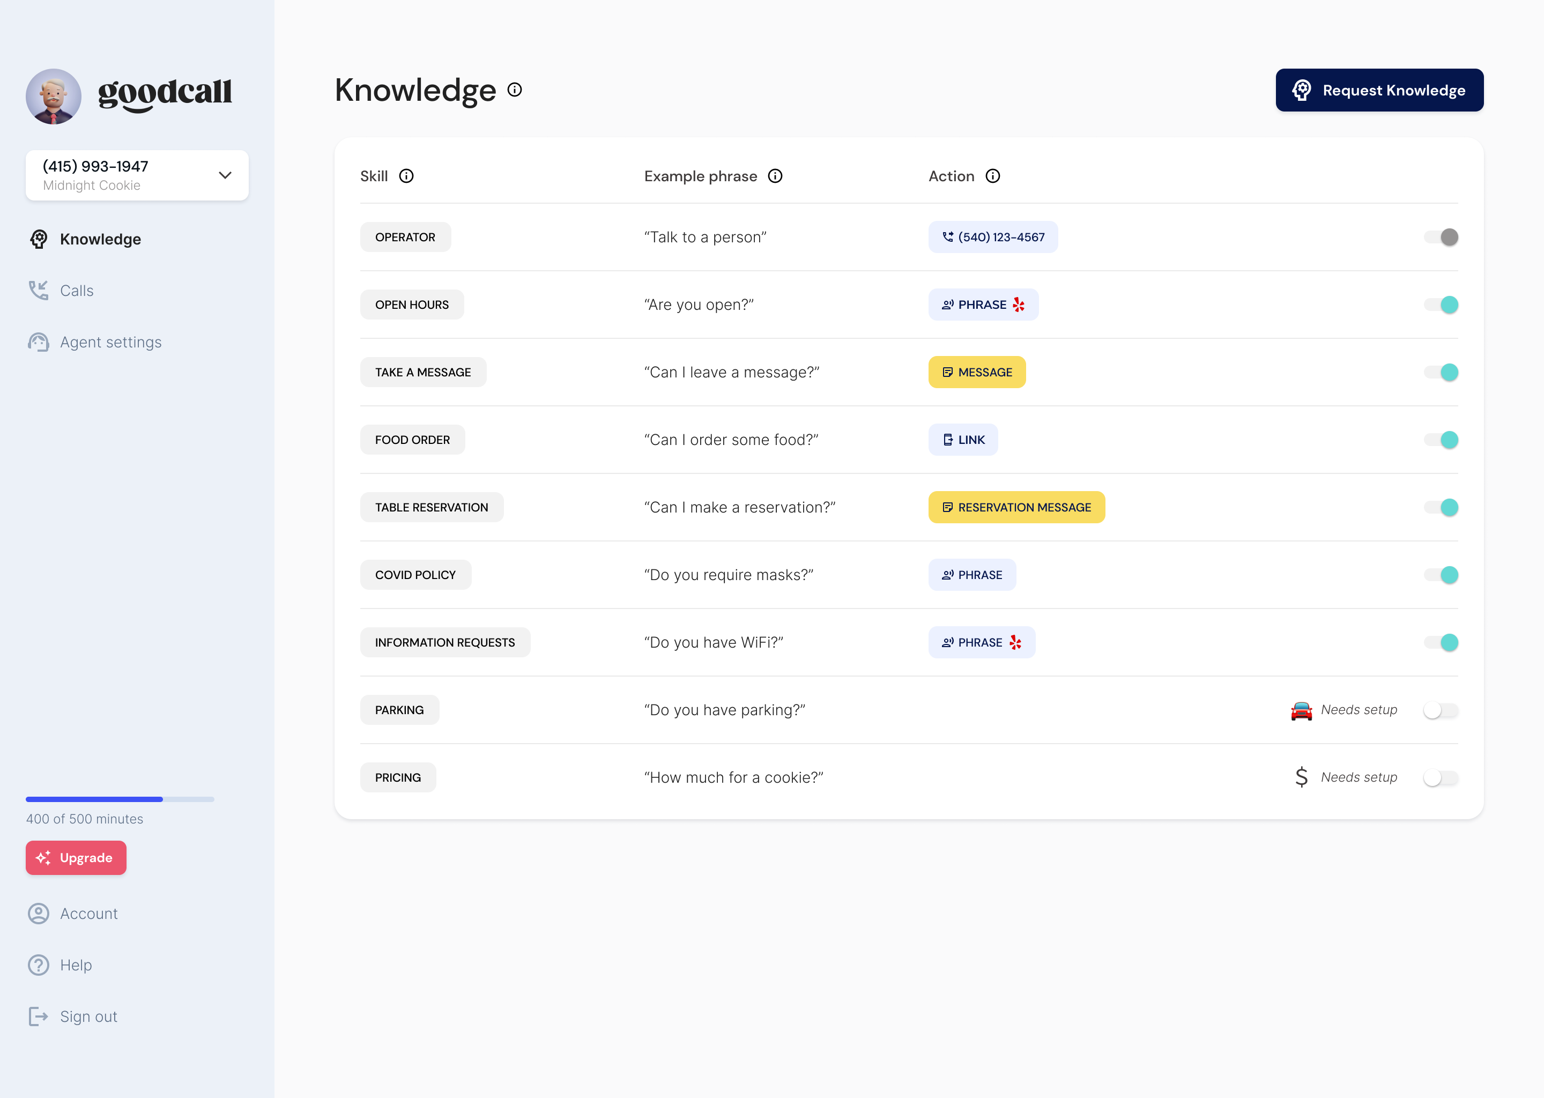Open the Account page

tap(88, 914)
